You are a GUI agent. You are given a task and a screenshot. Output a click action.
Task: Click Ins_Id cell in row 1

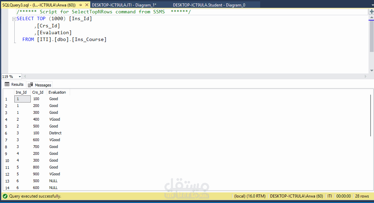coord(23,99)
